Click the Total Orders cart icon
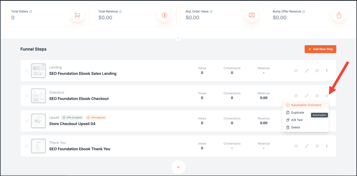The image size is (357, 176). (x=77, y=15)
